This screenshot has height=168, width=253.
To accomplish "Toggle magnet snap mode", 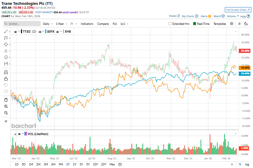I will (6, 72).
